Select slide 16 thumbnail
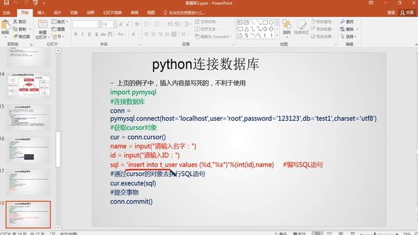 coord(29,149)
